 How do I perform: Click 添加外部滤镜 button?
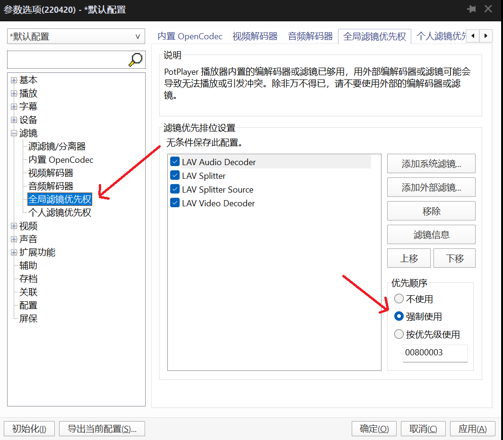[x=431, y=187]
